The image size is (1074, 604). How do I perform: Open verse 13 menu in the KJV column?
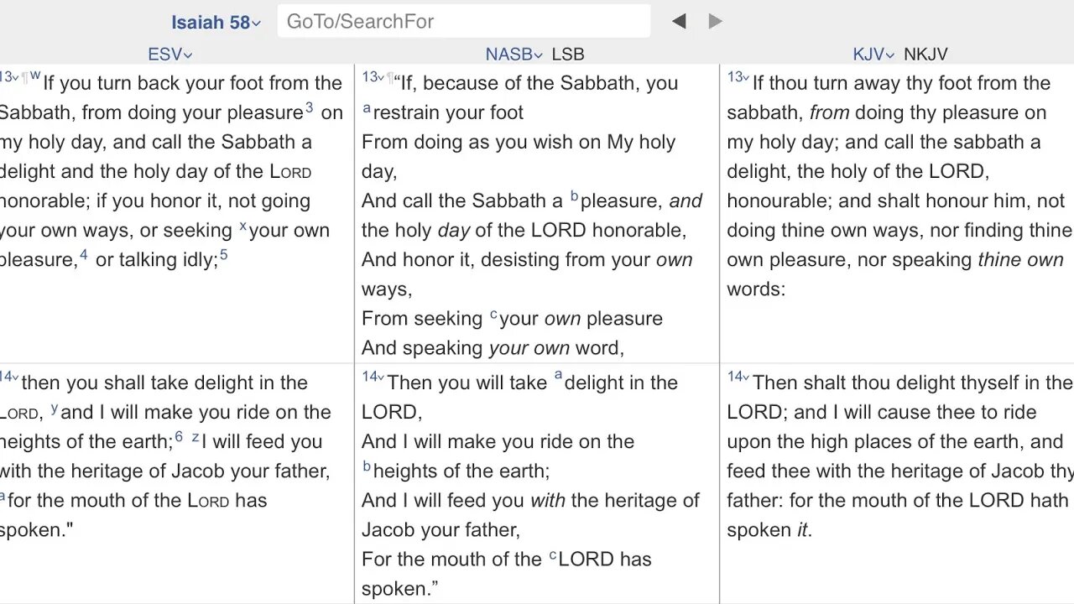coord(738,77)
